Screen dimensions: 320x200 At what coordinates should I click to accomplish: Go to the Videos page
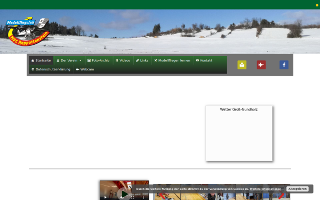123,60
